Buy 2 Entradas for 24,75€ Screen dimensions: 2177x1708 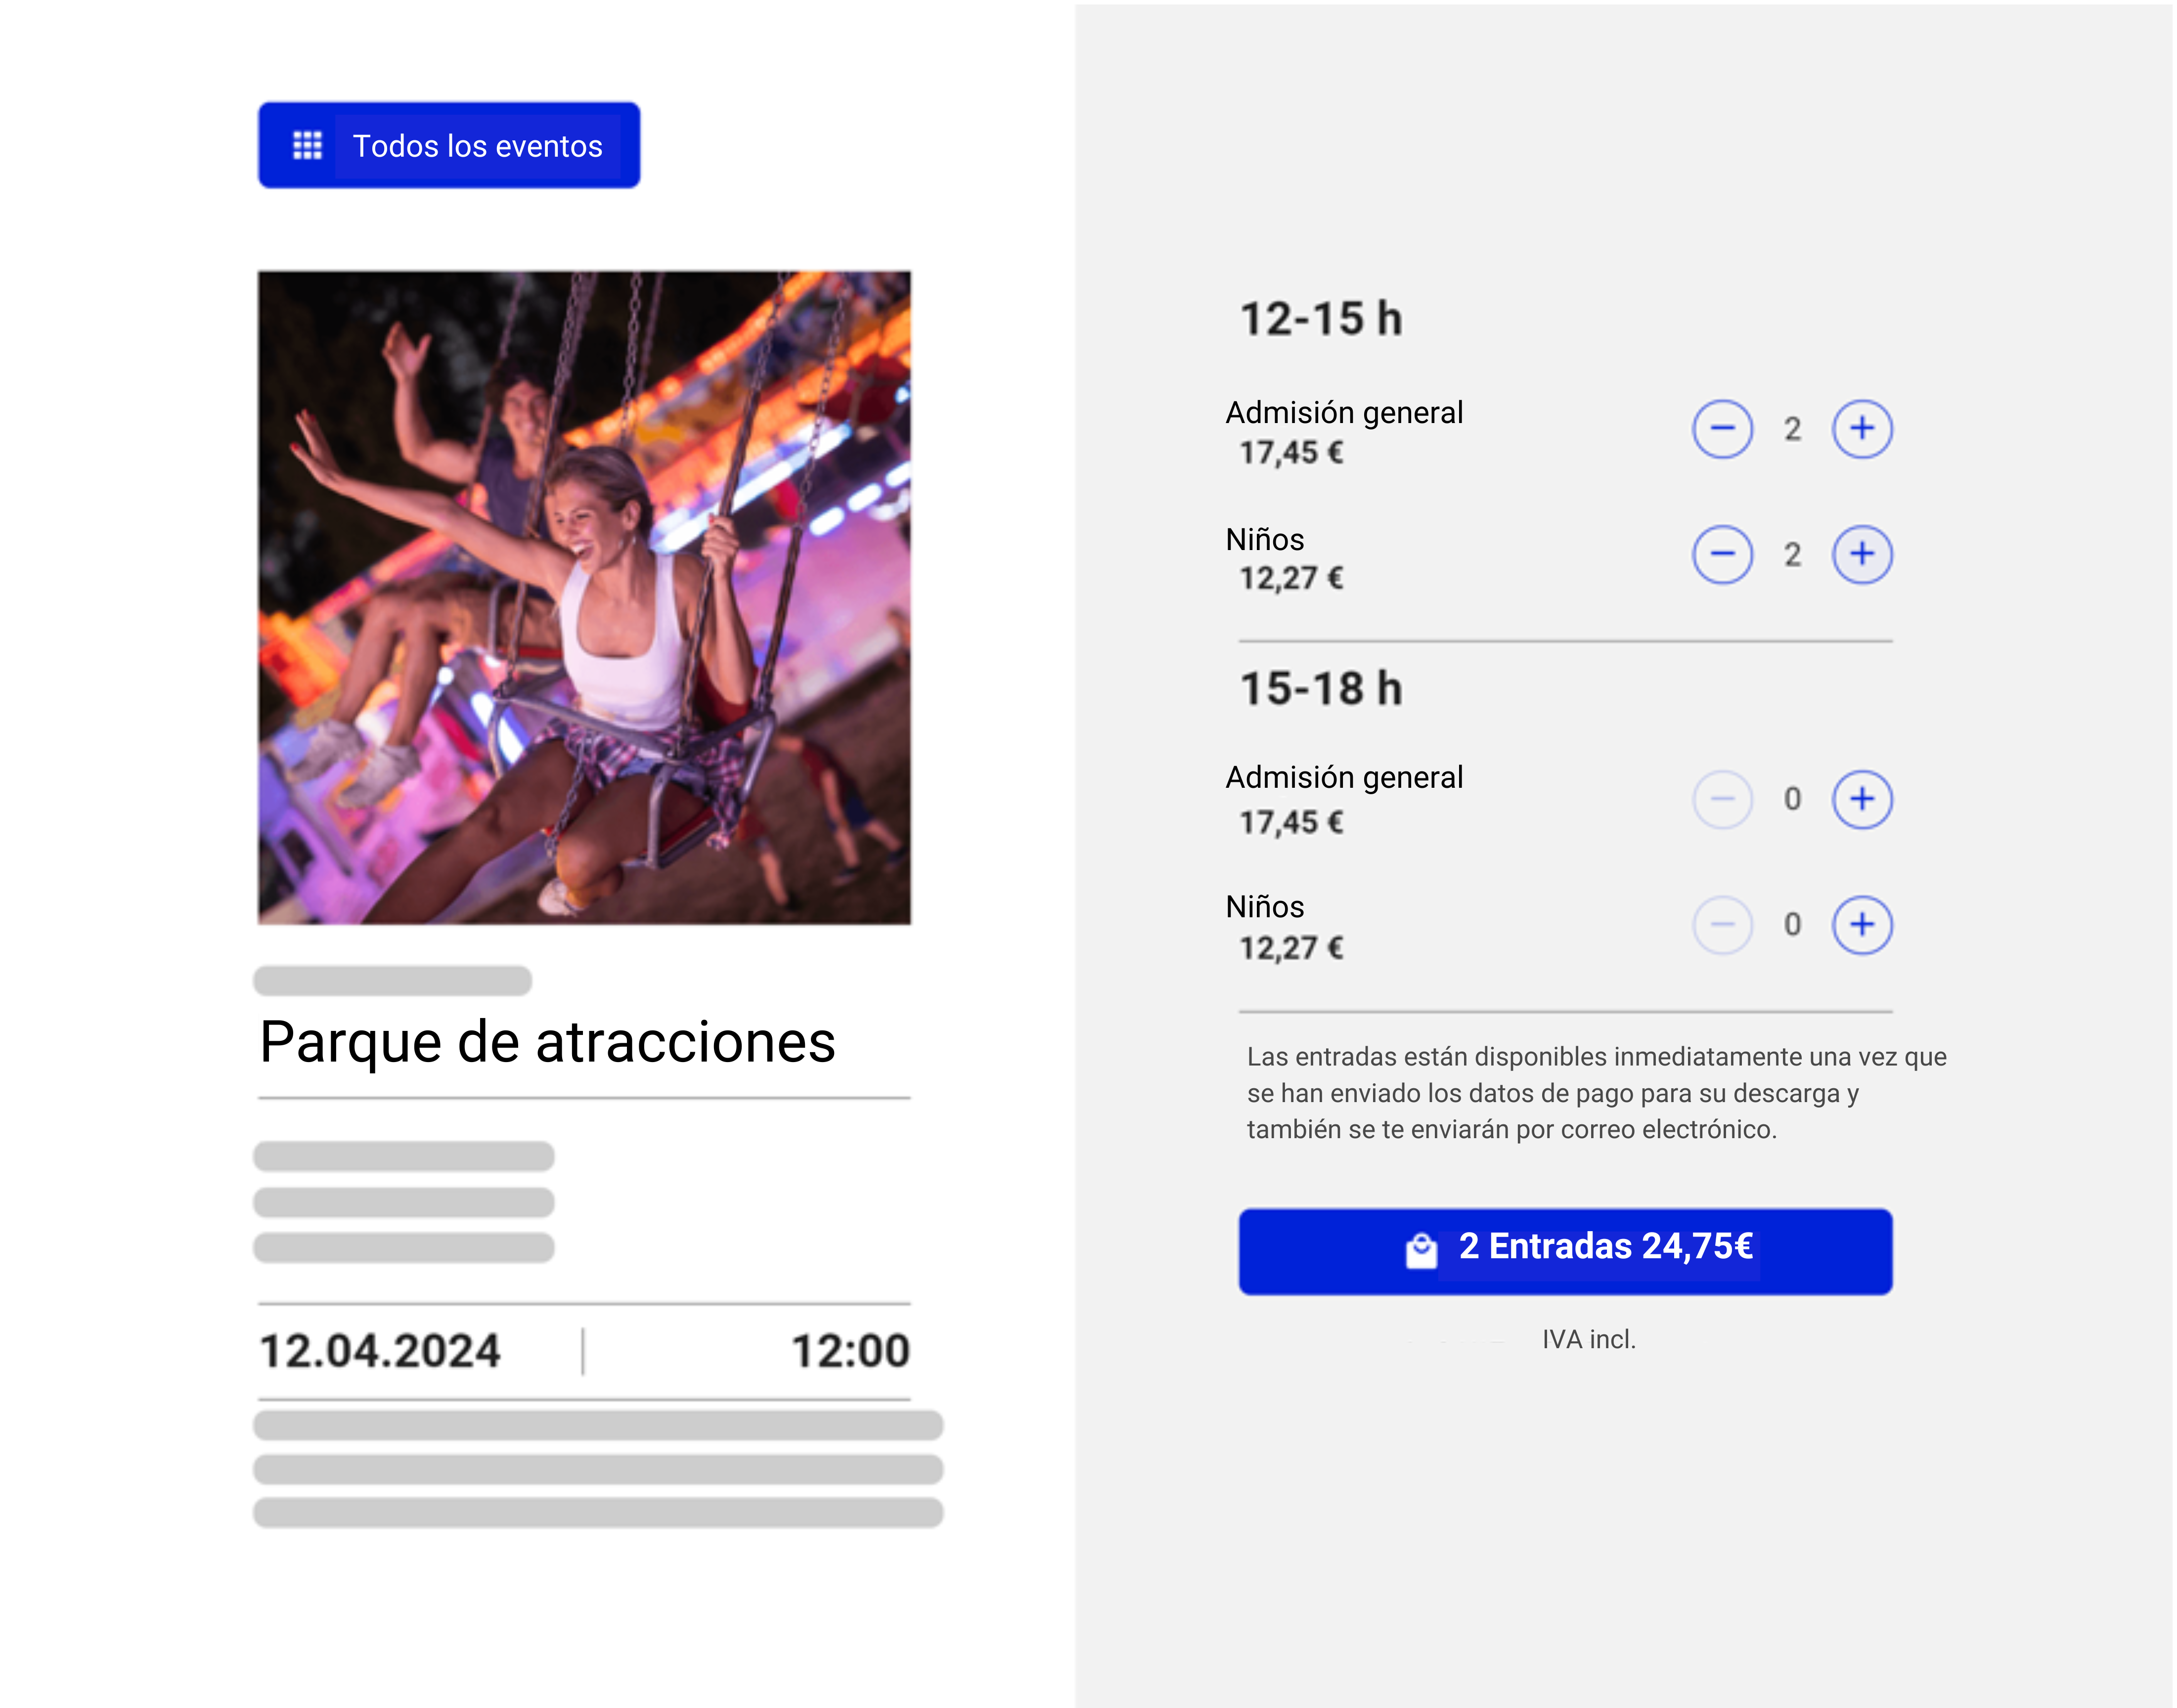point(1565,1251)
